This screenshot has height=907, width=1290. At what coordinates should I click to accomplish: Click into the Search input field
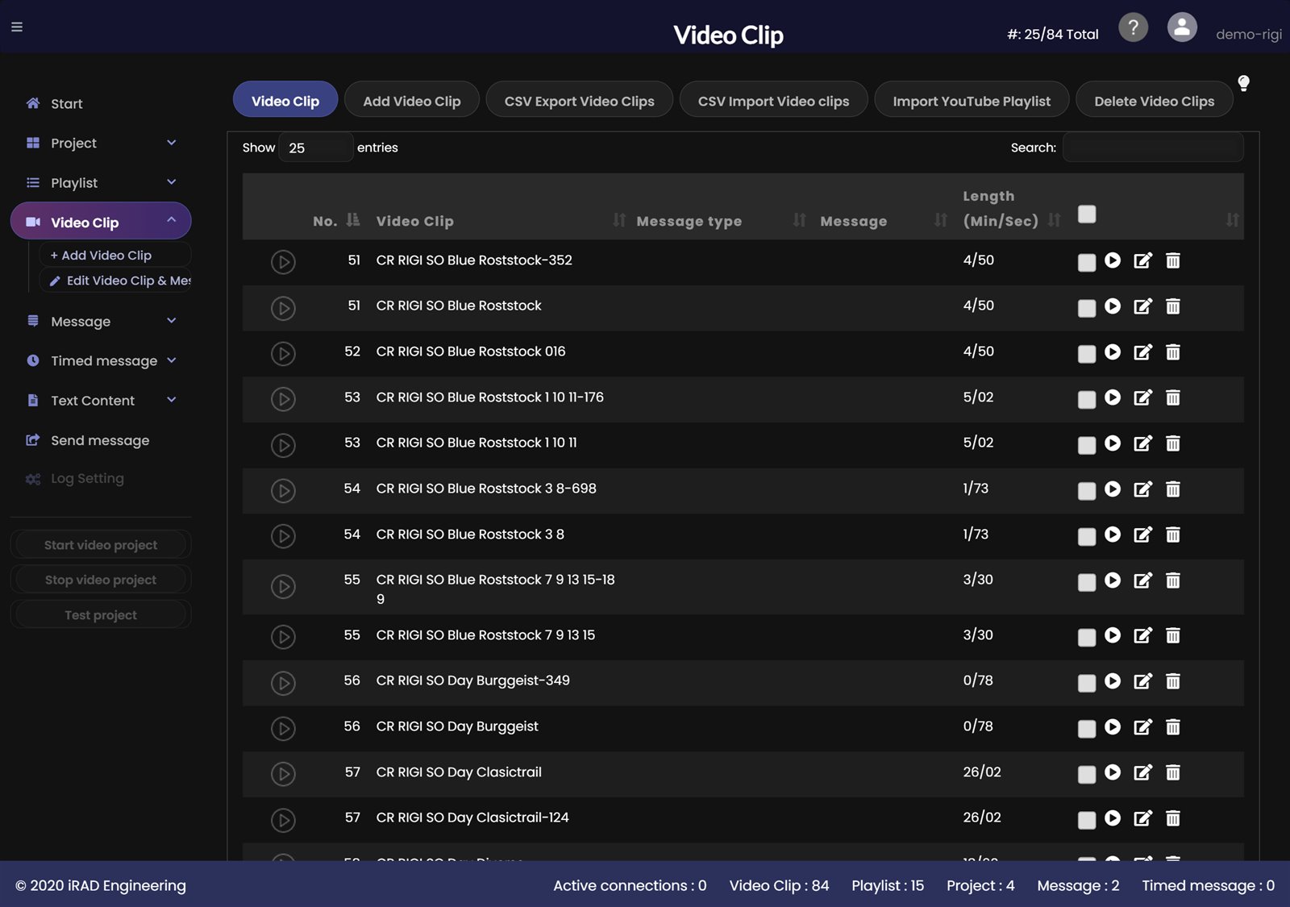click(1153, 148)
